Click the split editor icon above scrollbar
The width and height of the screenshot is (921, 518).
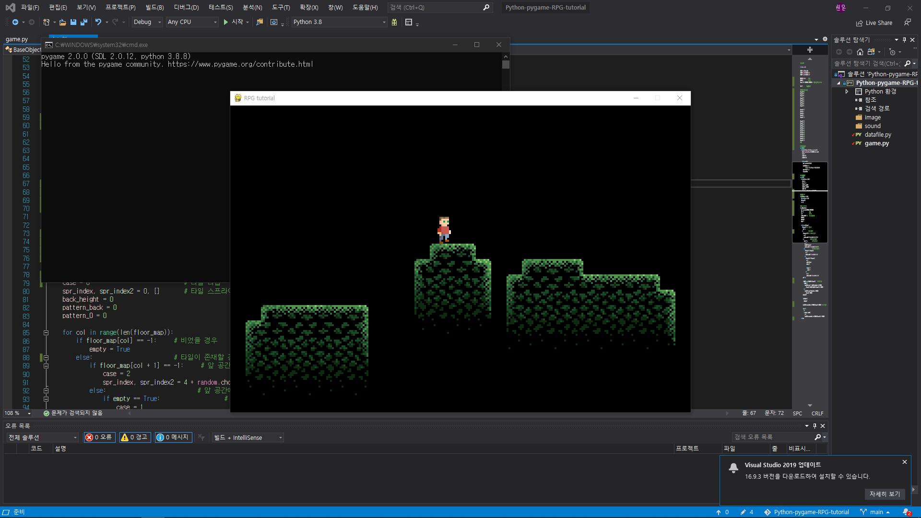810,50
